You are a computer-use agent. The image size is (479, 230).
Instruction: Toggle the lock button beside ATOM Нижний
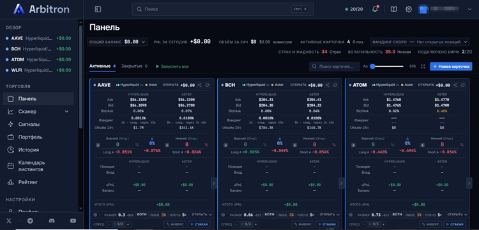point(422,145)
